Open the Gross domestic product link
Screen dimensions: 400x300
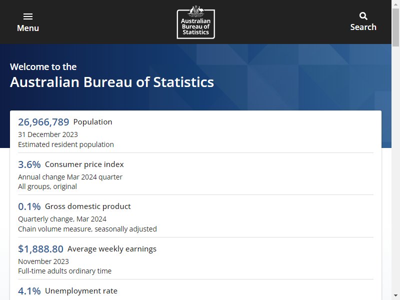coord(88,206)
